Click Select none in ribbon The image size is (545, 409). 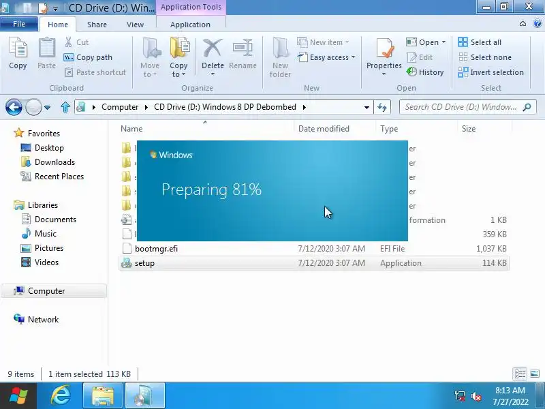pos(485,57)
